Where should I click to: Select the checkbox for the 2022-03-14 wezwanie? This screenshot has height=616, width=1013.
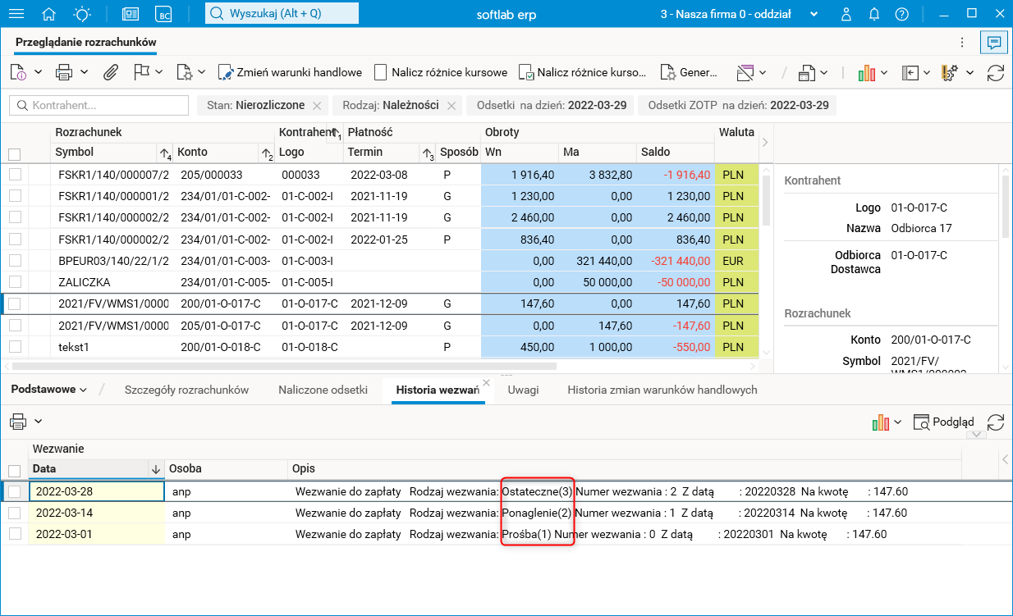15,513
